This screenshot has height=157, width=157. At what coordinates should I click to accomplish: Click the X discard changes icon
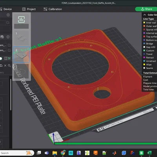tap(5, 66)
